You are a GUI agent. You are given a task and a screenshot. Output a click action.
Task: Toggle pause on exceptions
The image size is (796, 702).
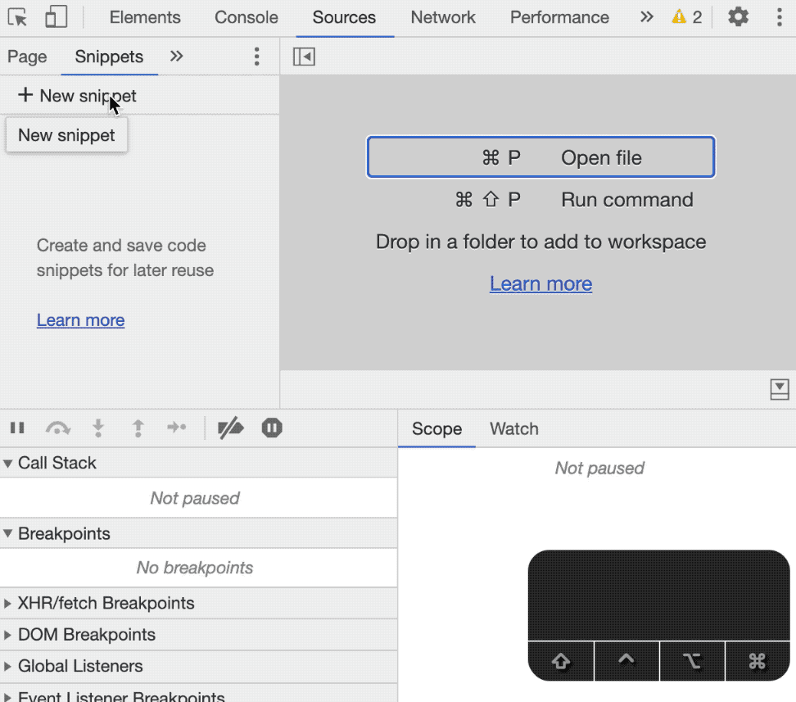(x=272, y=428)
